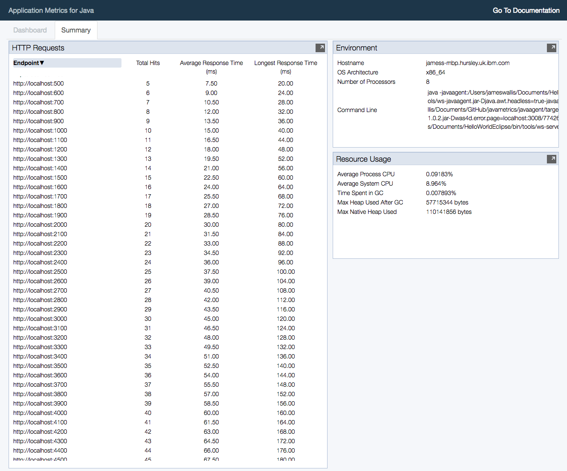Open the http://localhost:2500 endpoint

pyautogui.click(x=40, y=272)
